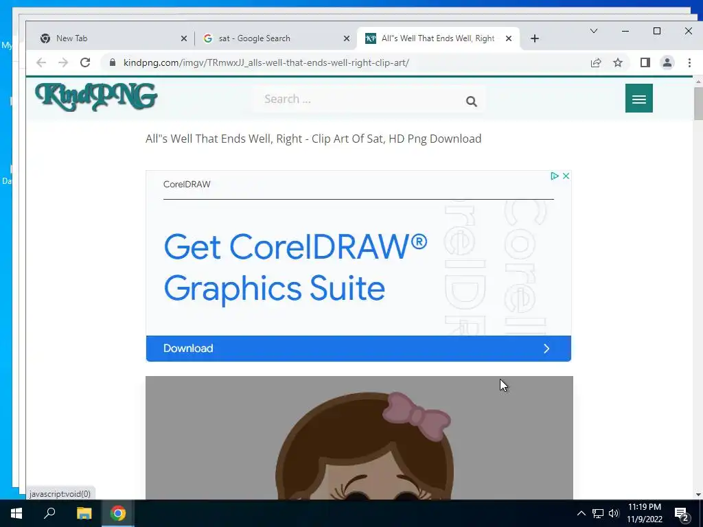The width and height of the screenshot is (703, 527).
Task: Click the arrow on the Download bar
Action: coord(546,349)
